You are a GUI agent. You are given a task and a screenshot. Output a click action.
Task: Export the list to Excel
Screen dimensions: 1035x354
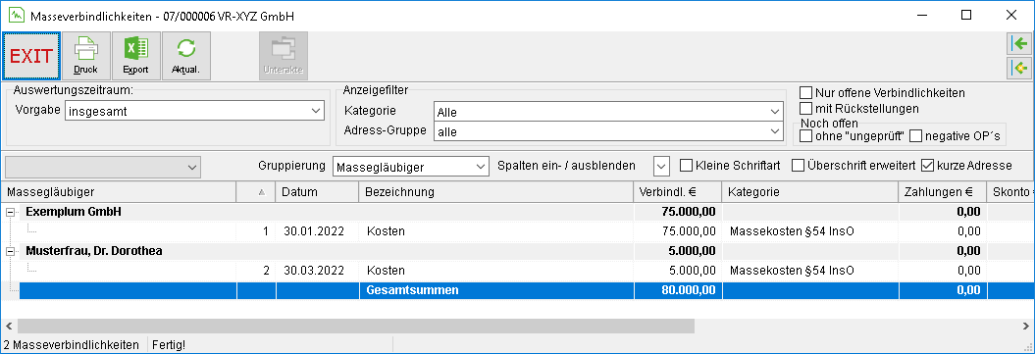[x=136, y=56]
